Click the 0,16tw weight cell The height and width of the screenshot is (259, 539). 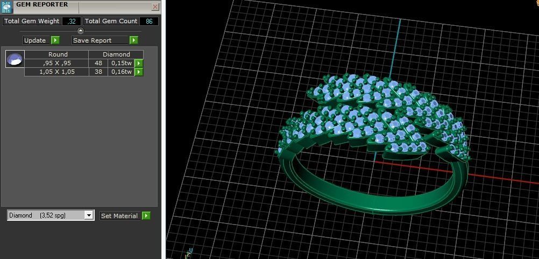tap(122, 72)
